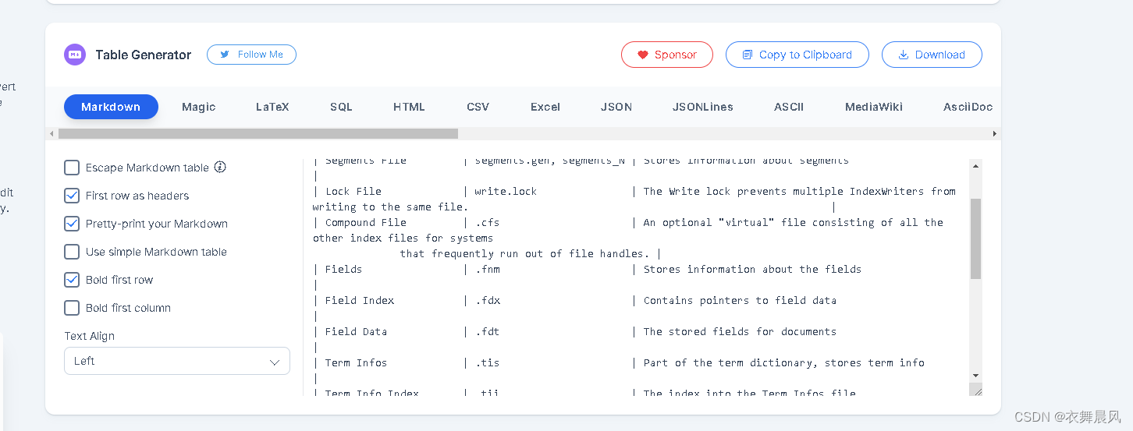The width and height of the screenshot is (1133, 431).
Task: Click the tab bar right scroll arrow
Action: (994, 133)
